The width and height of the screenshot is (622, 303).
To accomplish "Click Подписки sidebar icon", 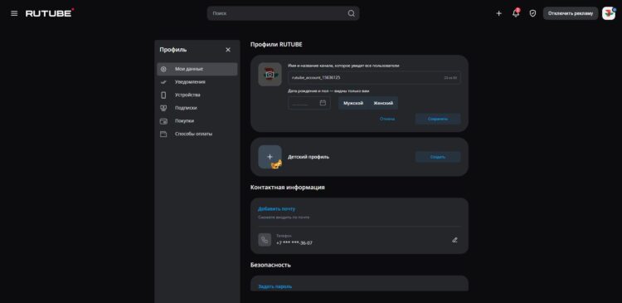I will [x=163, y=108].
